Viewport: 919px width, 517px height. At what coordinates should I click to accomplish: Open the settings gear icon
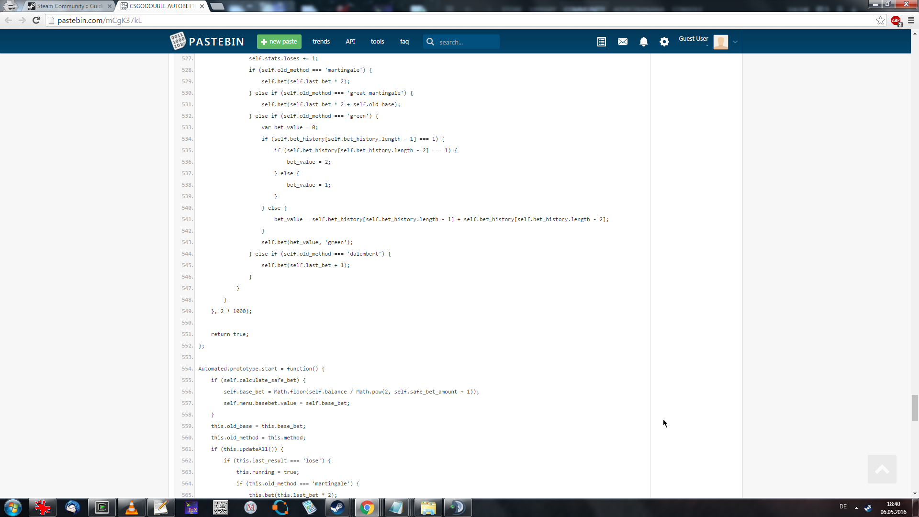coord(664,42)
